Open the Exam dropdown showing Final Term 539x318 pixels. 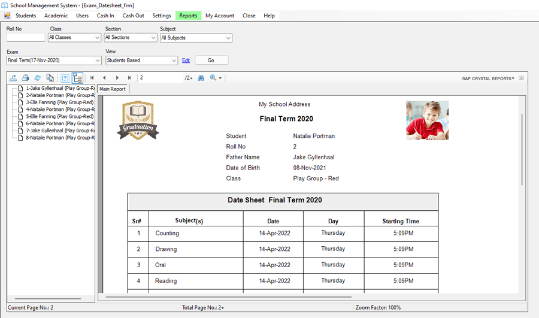[x=54, y=60]
